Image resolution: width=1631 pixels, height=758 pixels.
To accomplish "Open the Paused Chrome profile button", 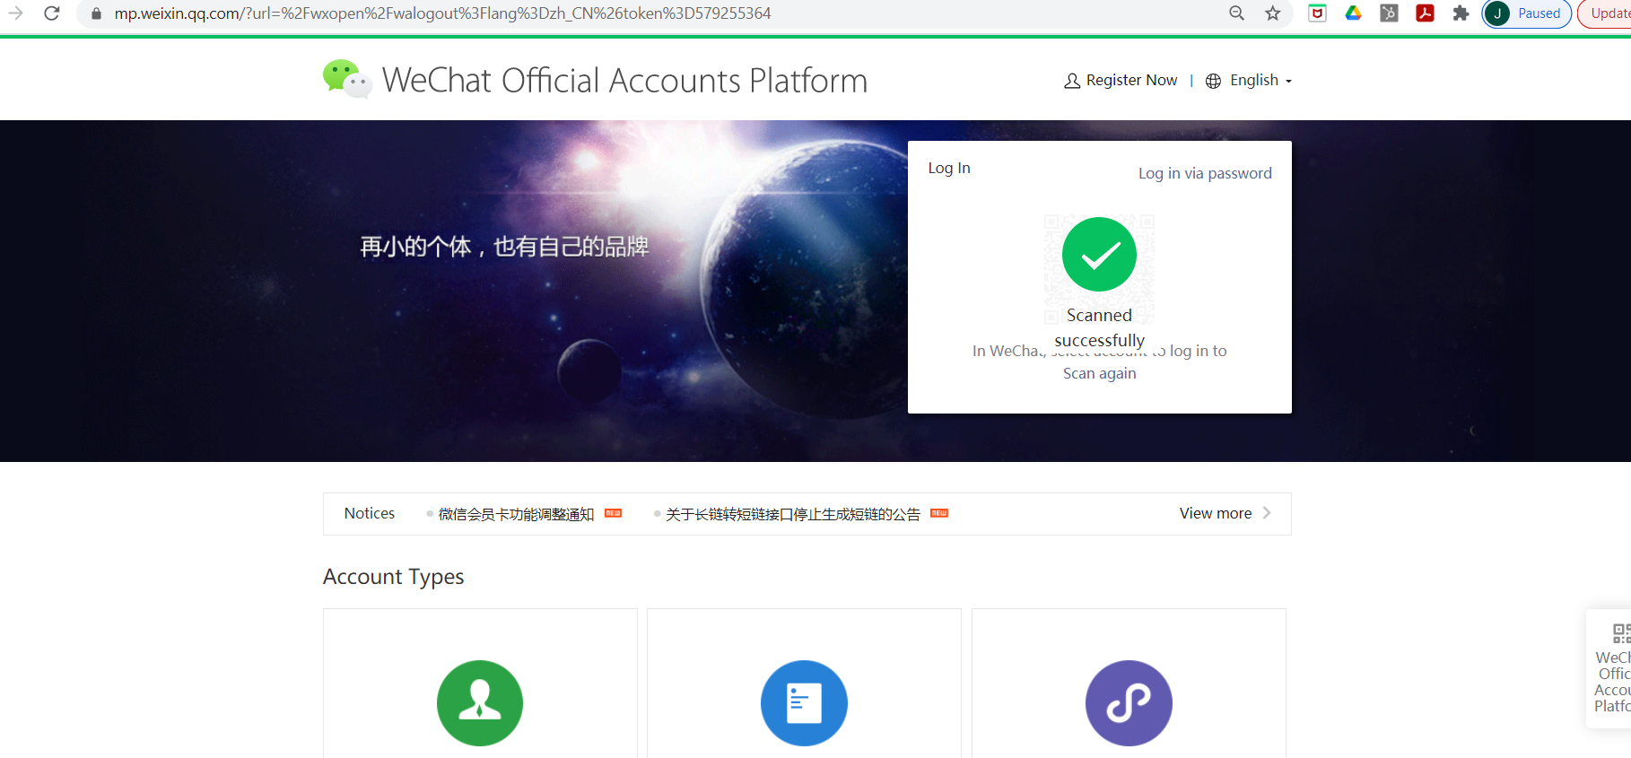I will pyautogui.click(x=1526, y=13).
